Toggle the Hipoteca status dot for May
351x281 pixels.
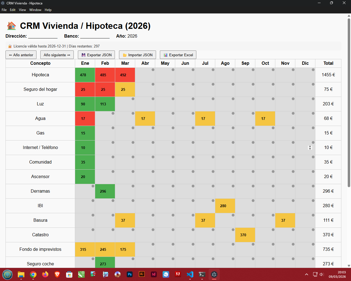[173, 70]
